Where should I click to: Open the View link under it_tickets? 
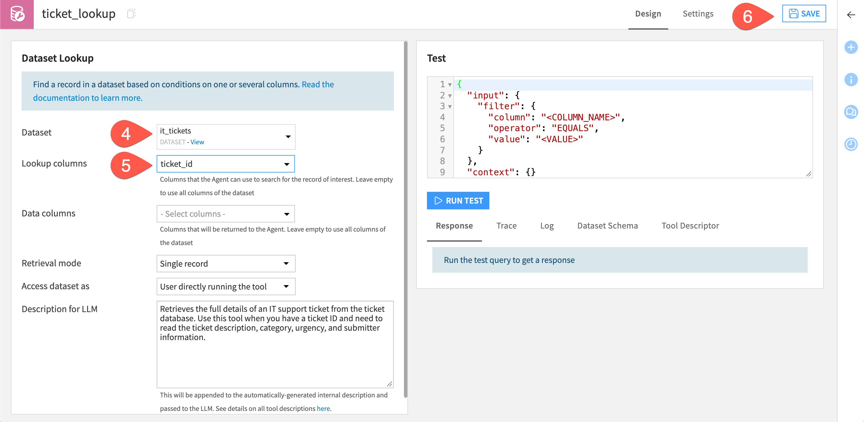(197, 142)
